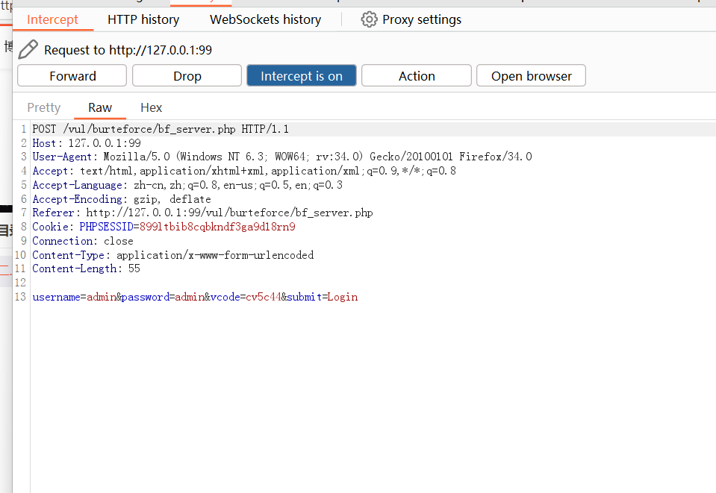Switch to the HTTP history tab
Image resolution: width=716 pixels, height=493 pixels.
143,19
